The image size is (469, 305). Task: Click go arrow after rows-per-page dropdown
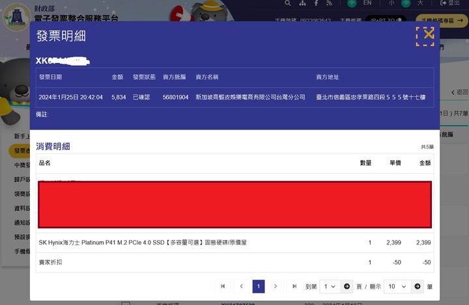pos(418,287)
